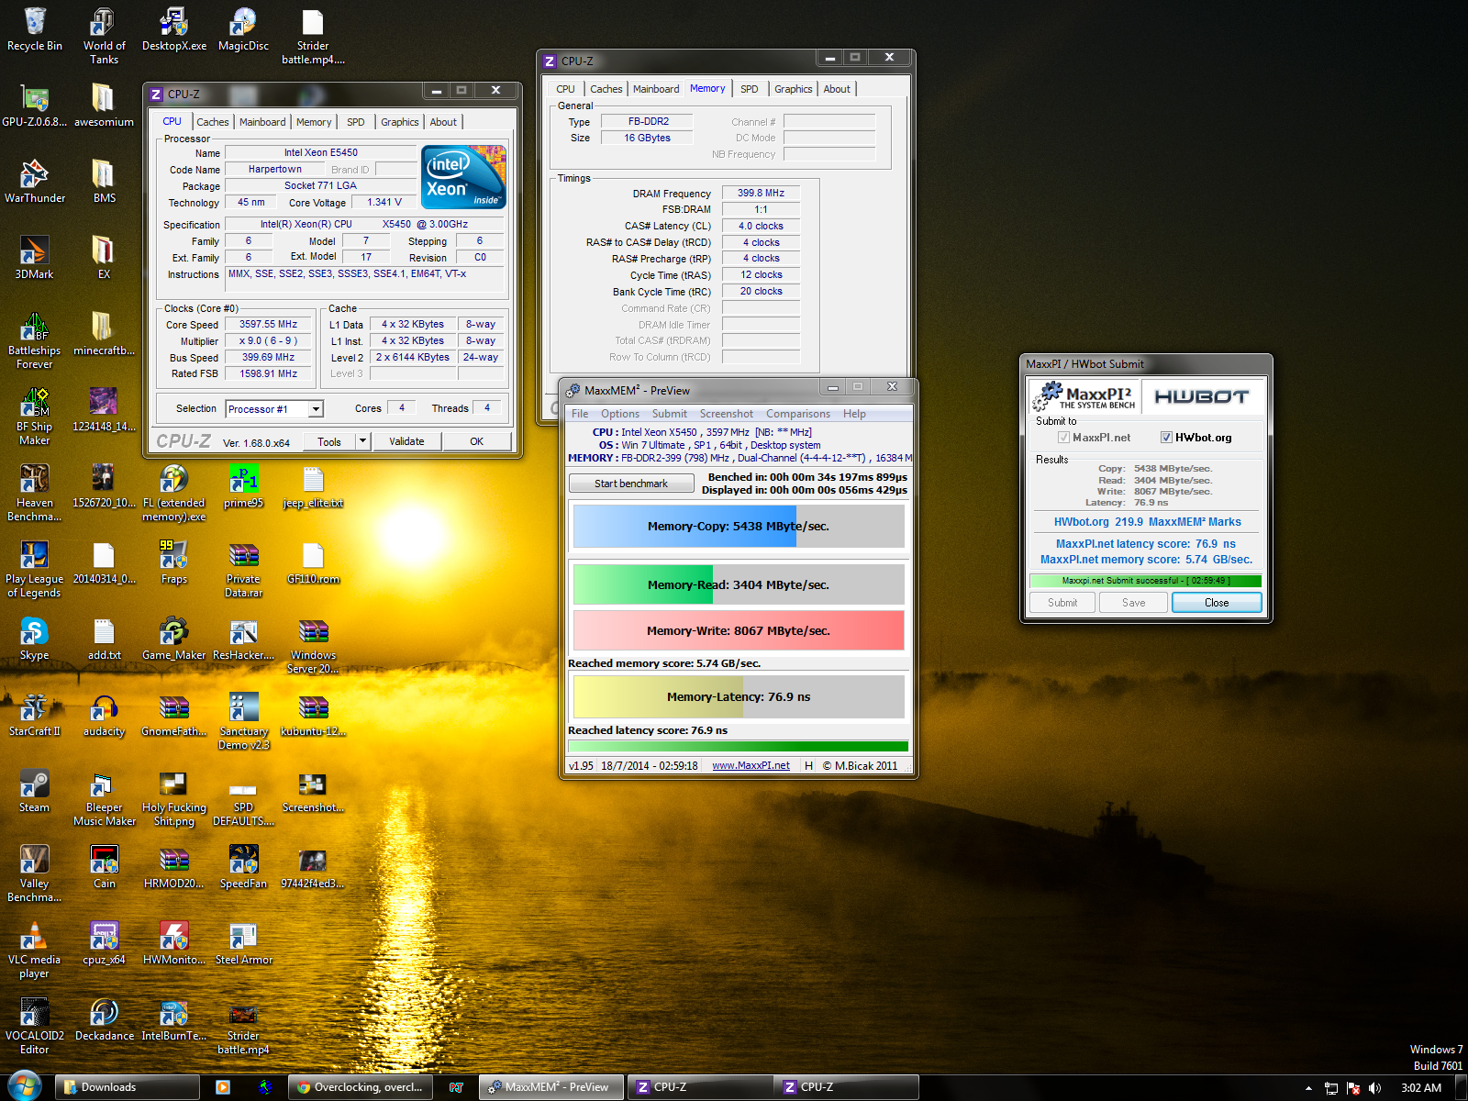Open the MaxxMEM File menu
Screen dimensions: 1468x1101
pyautogui.click(x=580, y=414)
